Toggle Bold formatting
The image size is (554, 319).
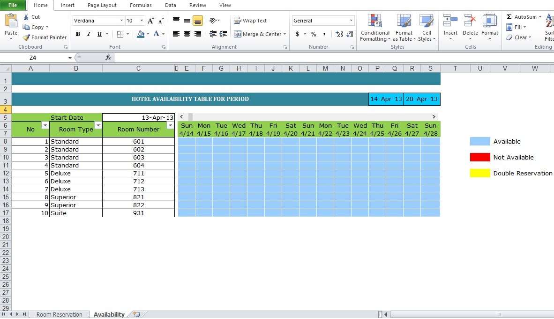(78, 34)
